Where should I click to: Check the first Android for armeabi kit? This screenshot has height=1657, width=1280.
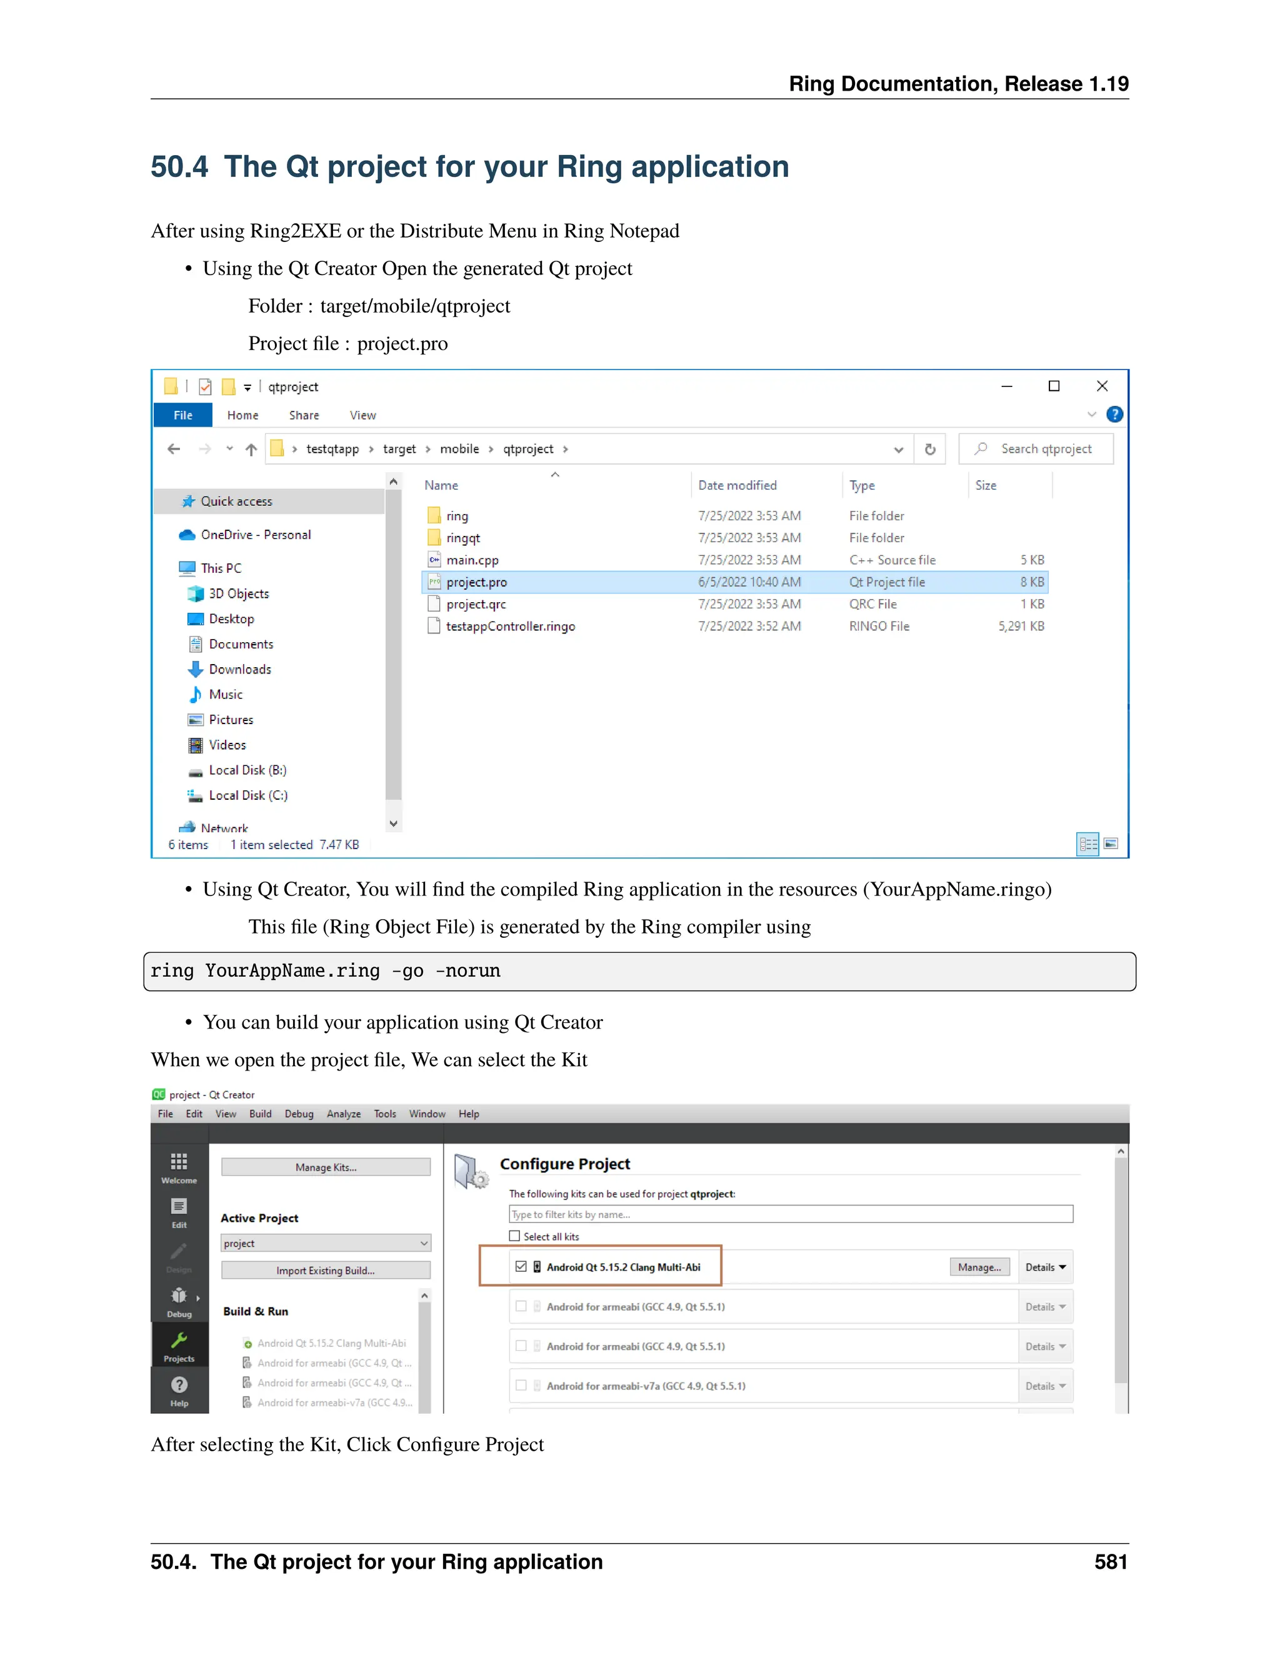coord(521,1306)
